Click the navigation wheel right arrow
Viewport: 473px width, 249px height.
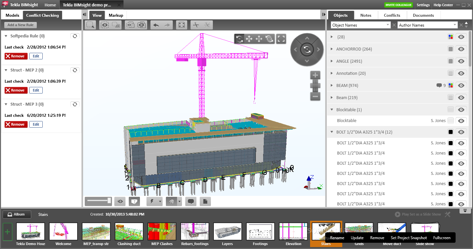[x=318, y=50]
